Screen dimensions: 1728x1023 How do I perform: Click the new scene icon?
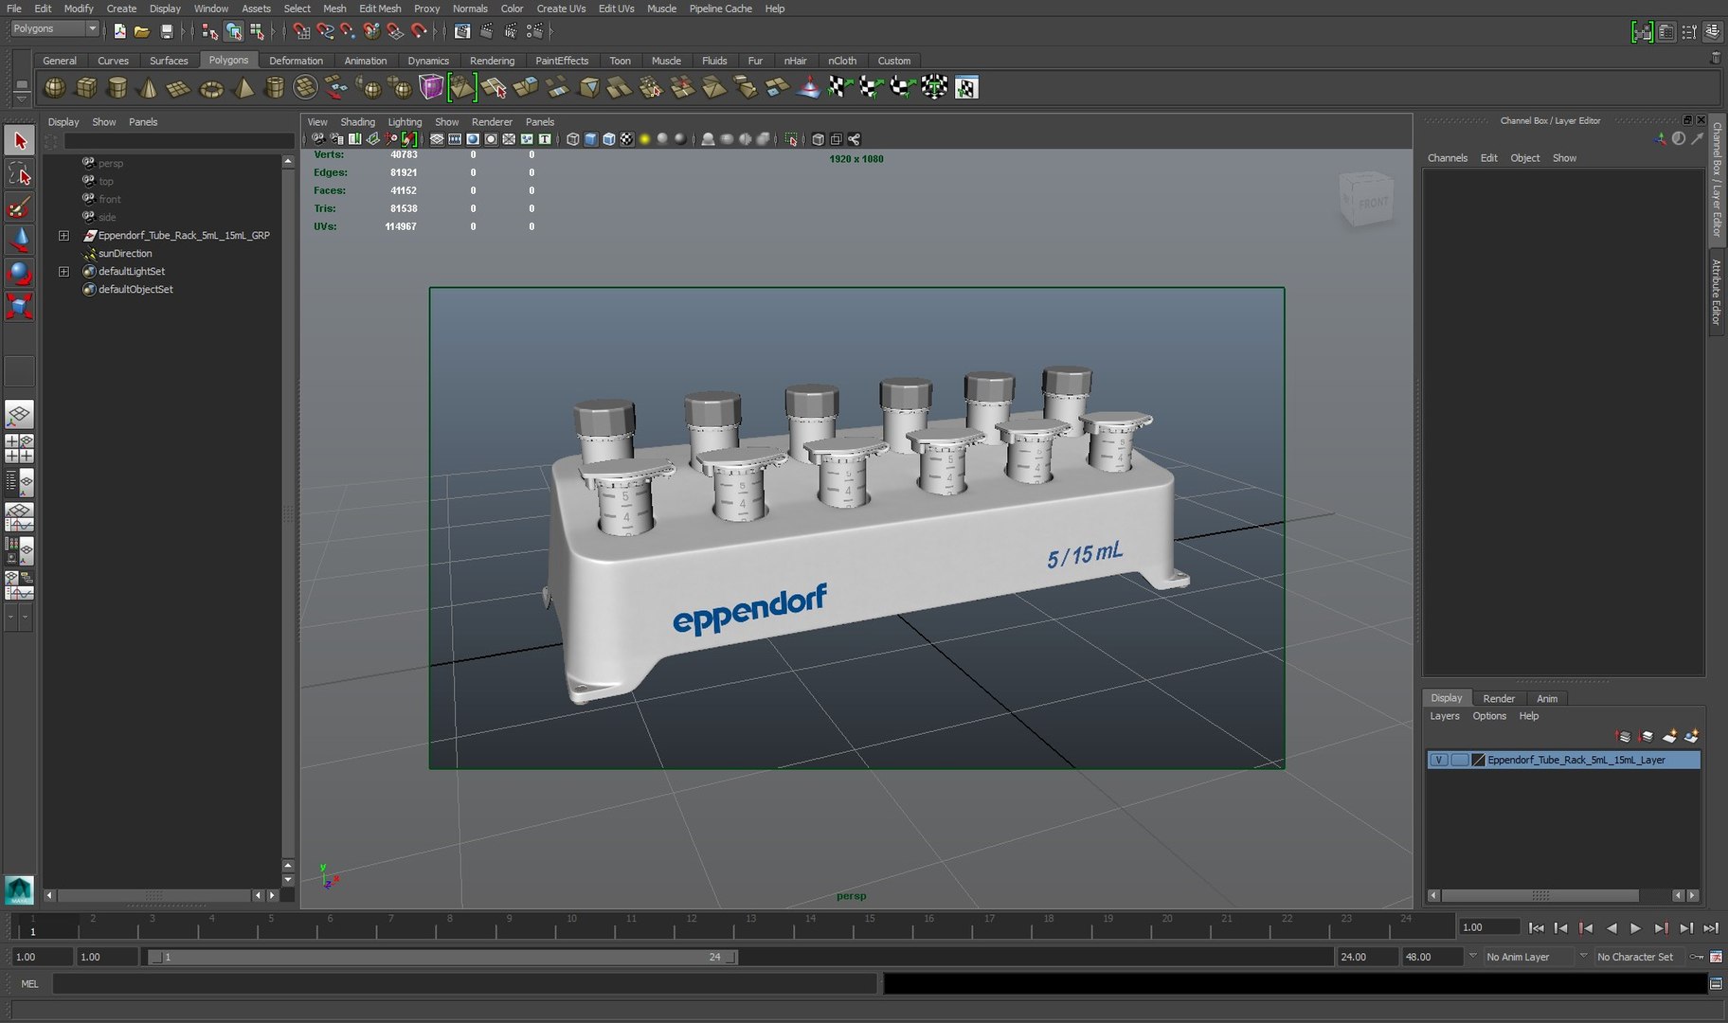pos(119,31)
